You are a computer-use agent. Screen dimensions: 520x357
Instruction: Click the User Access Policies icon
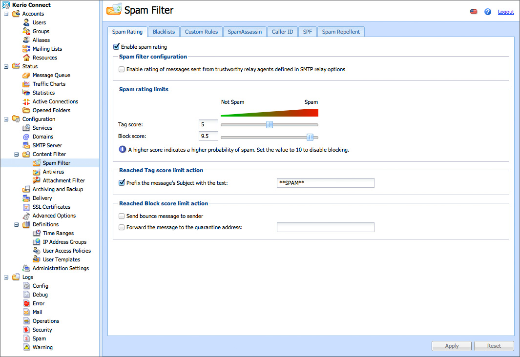[37, 251]
